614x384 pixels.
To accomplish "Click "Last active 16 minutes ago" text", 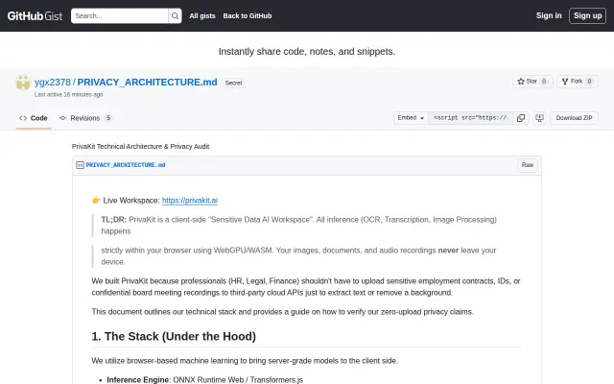I will click(x=68, y=94).
